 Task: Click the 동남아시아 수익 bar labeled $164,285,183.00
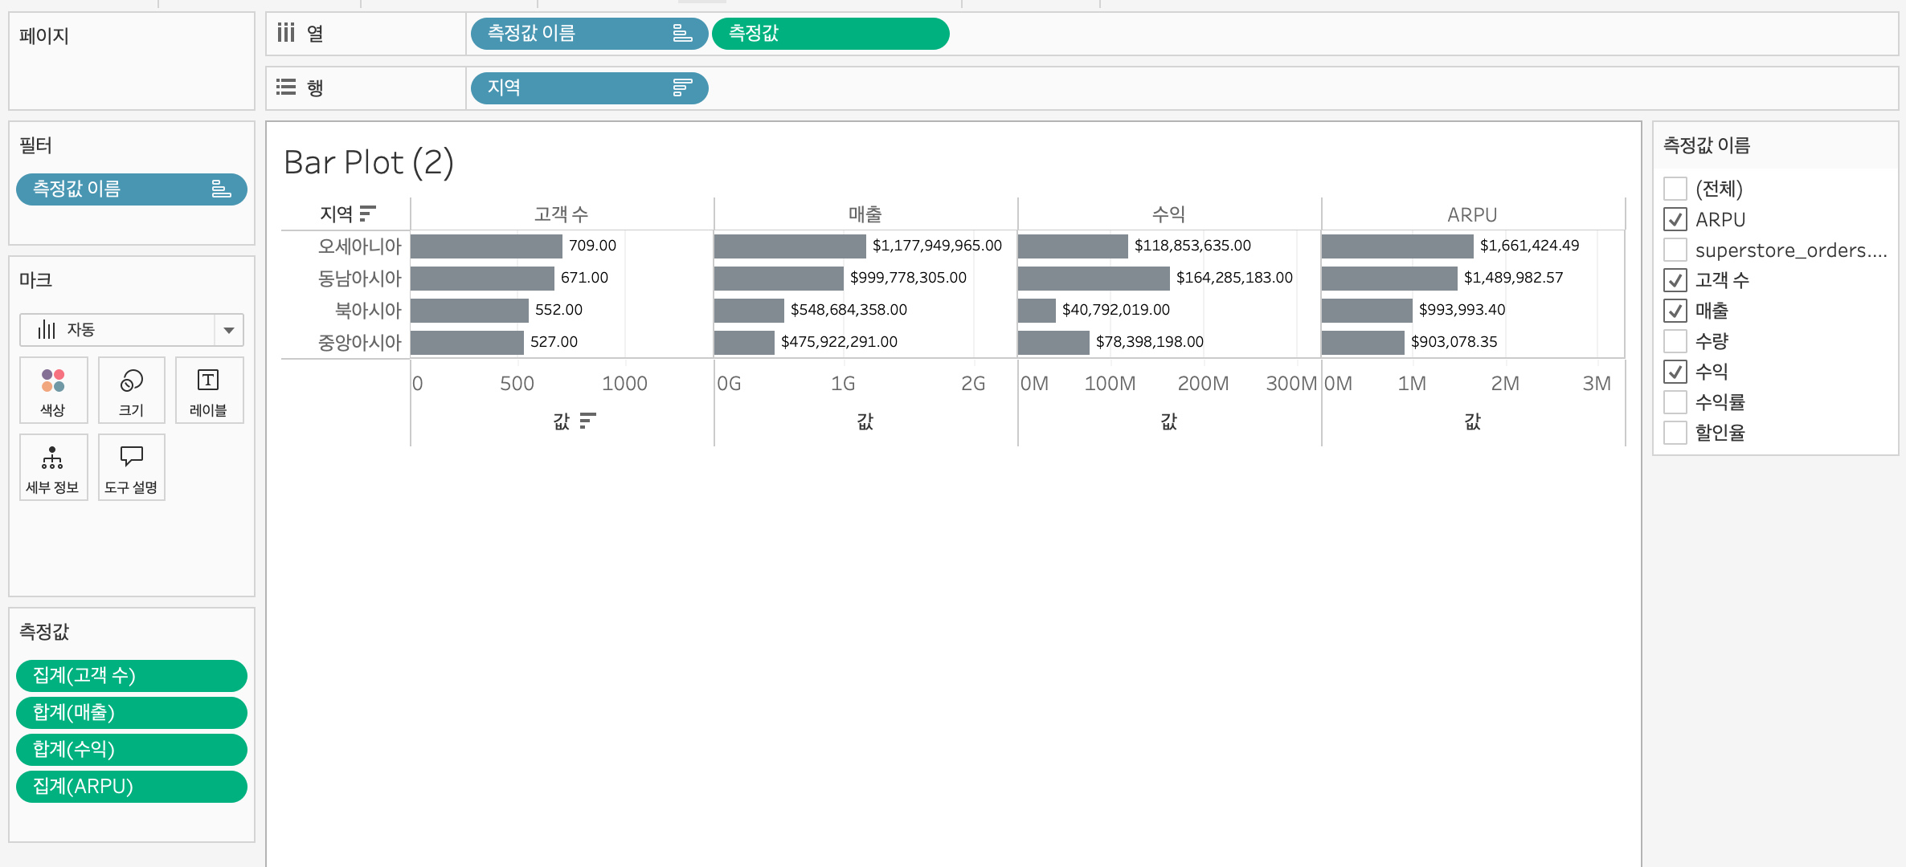(1094, 278)
